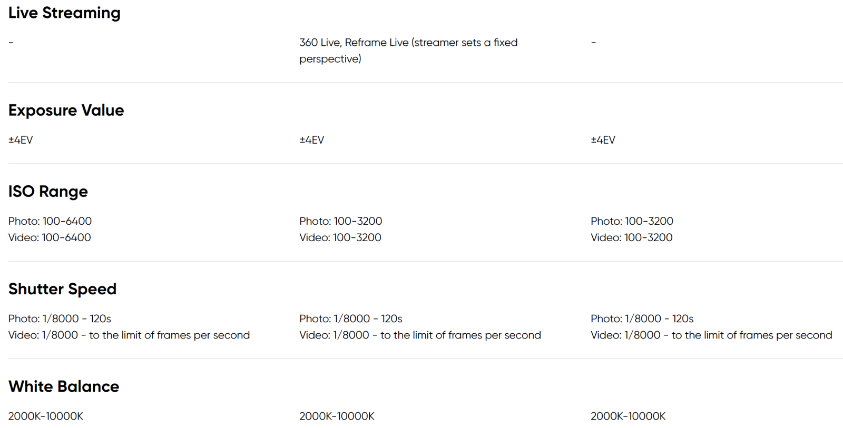Click the White Balance heading

(x=64, y=386)
